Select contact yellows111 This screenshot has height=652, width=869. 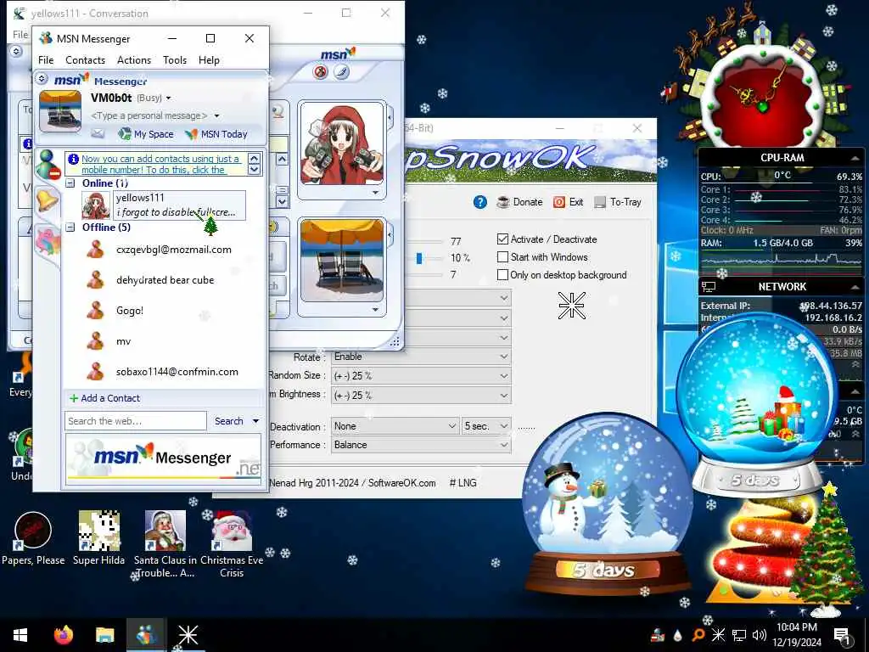click(x=164, y=205)
